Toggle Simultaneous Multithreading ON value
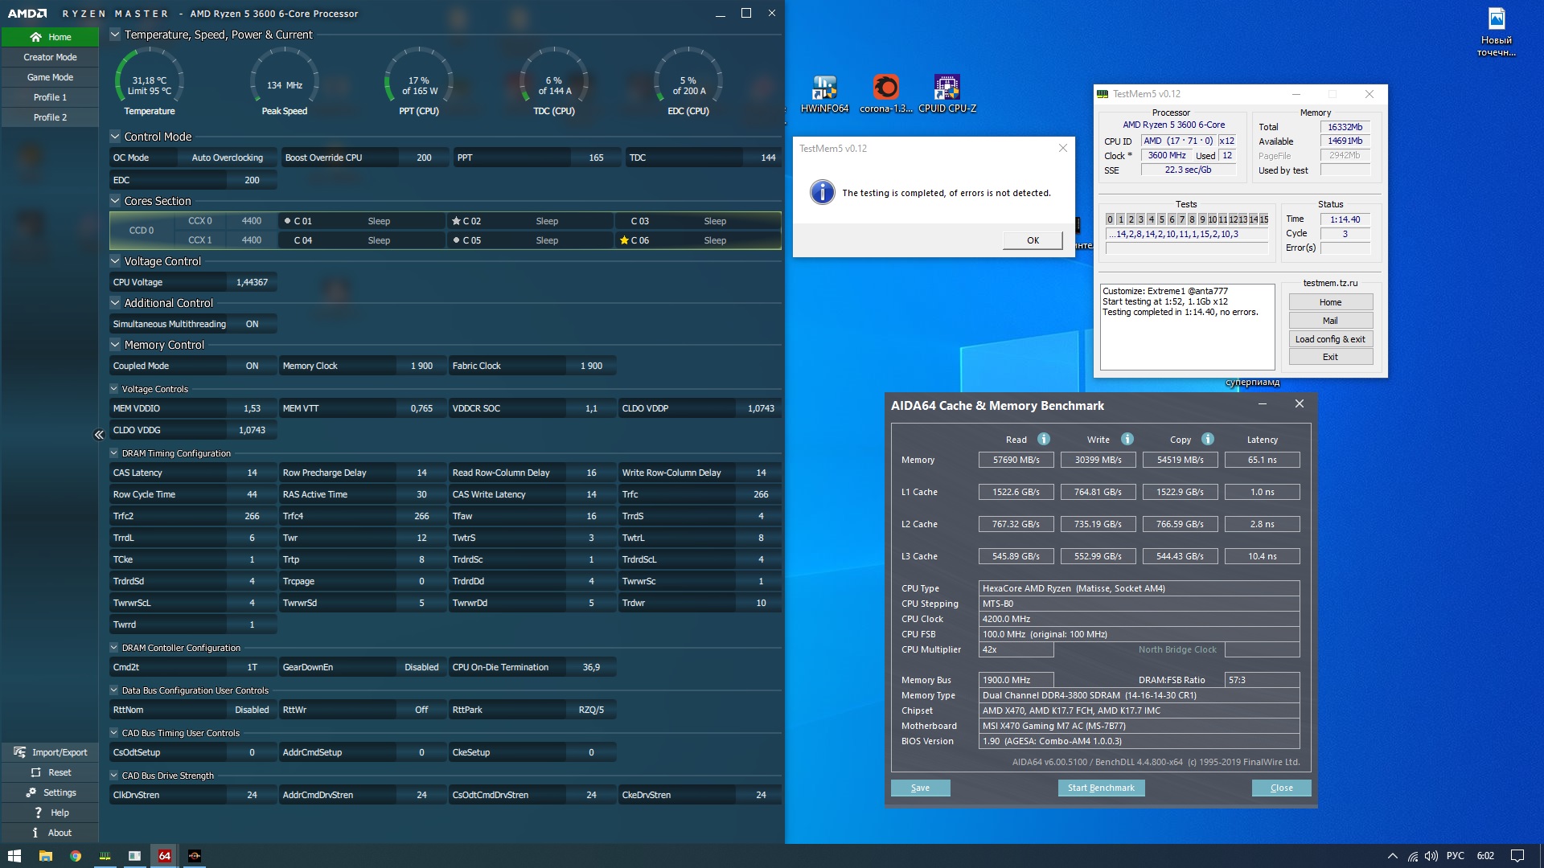 point(252,324)
